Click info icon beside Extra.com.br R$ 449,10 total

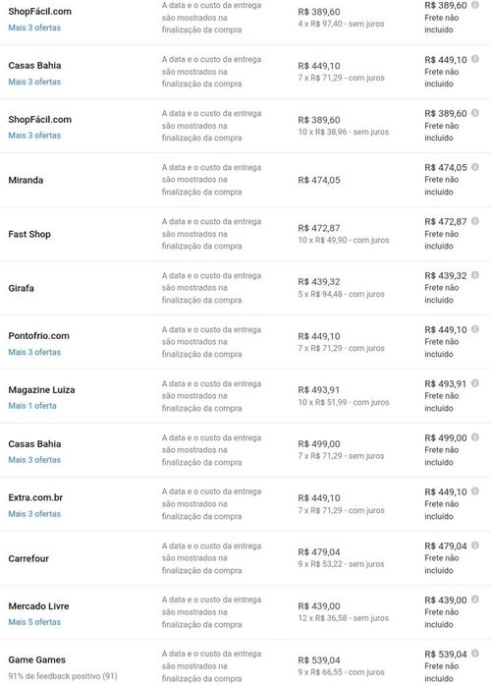coord(475,491)
